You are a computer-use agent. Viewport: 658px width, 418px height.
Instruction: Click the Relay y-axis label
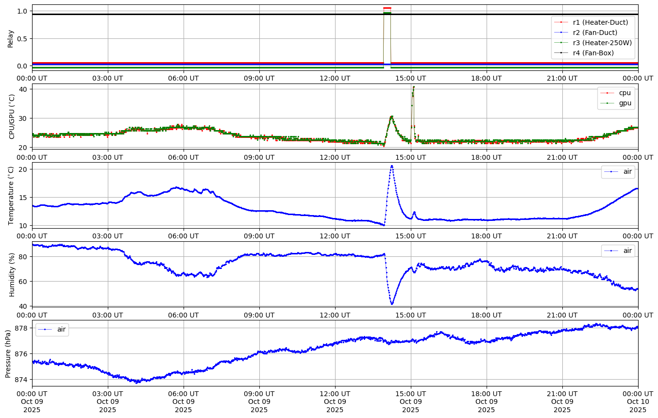click(x=10, y=38)
